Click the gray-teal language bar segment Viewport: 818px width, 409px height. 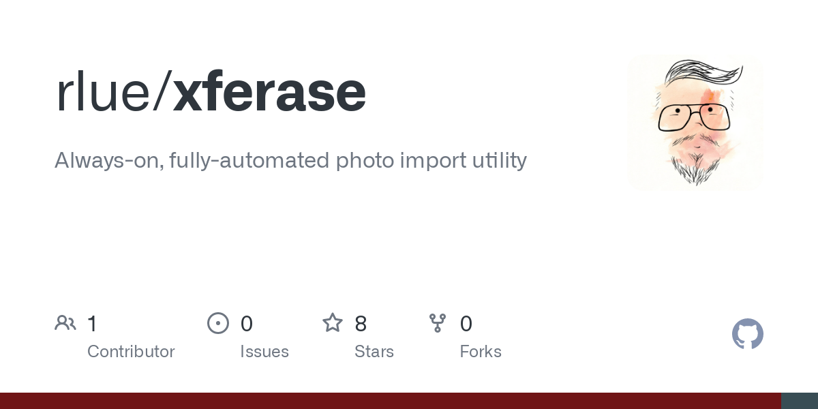tap(800, 401)
